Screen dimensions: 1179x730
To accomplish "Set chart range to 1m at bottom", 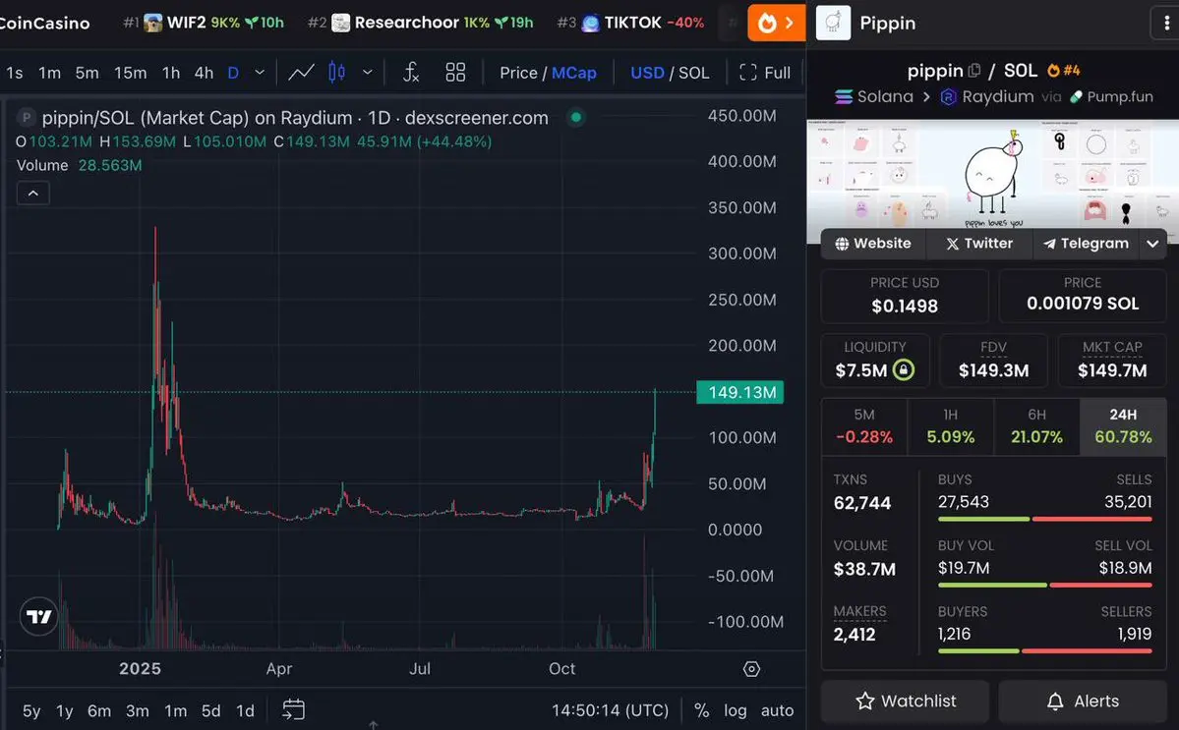I will pyautogui.click(x=176, y=710).
